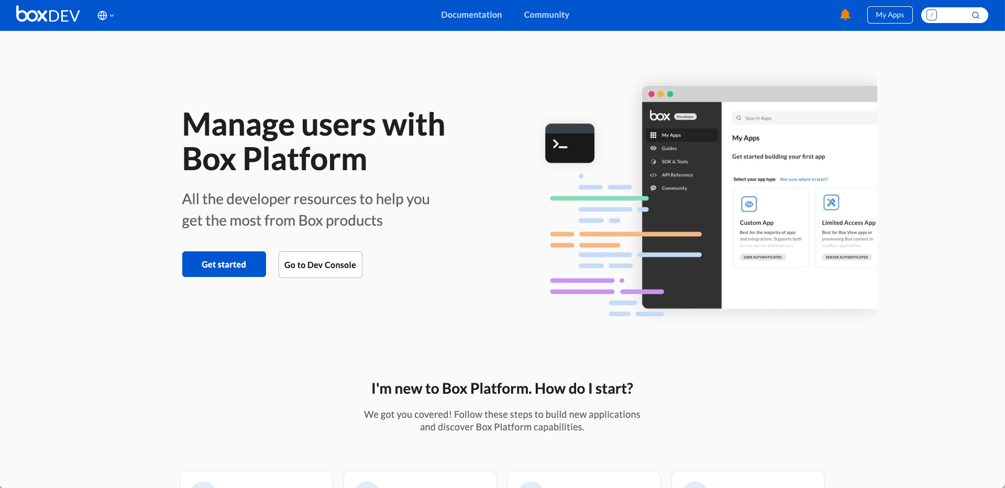1005x488 pixels.
Task: Click the Community speech bubble icon
Action: 653,188
